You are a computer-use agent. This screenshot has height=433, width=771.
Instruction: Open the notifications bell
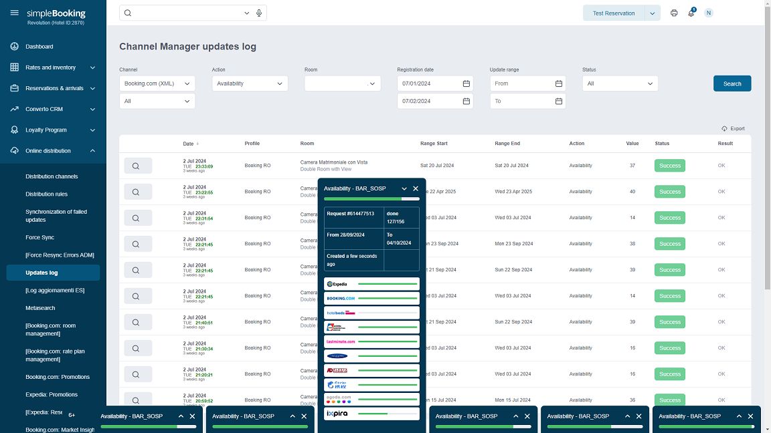tap(691, 13)
